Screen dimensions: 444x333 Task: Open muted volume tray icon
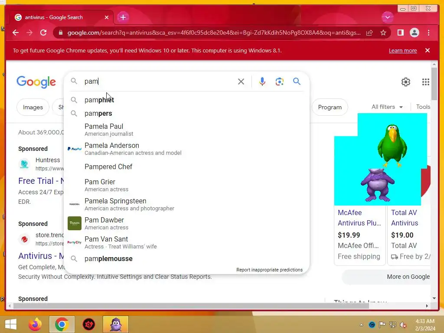pos(403,325)
